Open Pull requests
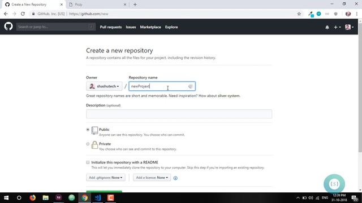The width and height of the screenshot is (362, 203). click(x=111, y=27)
